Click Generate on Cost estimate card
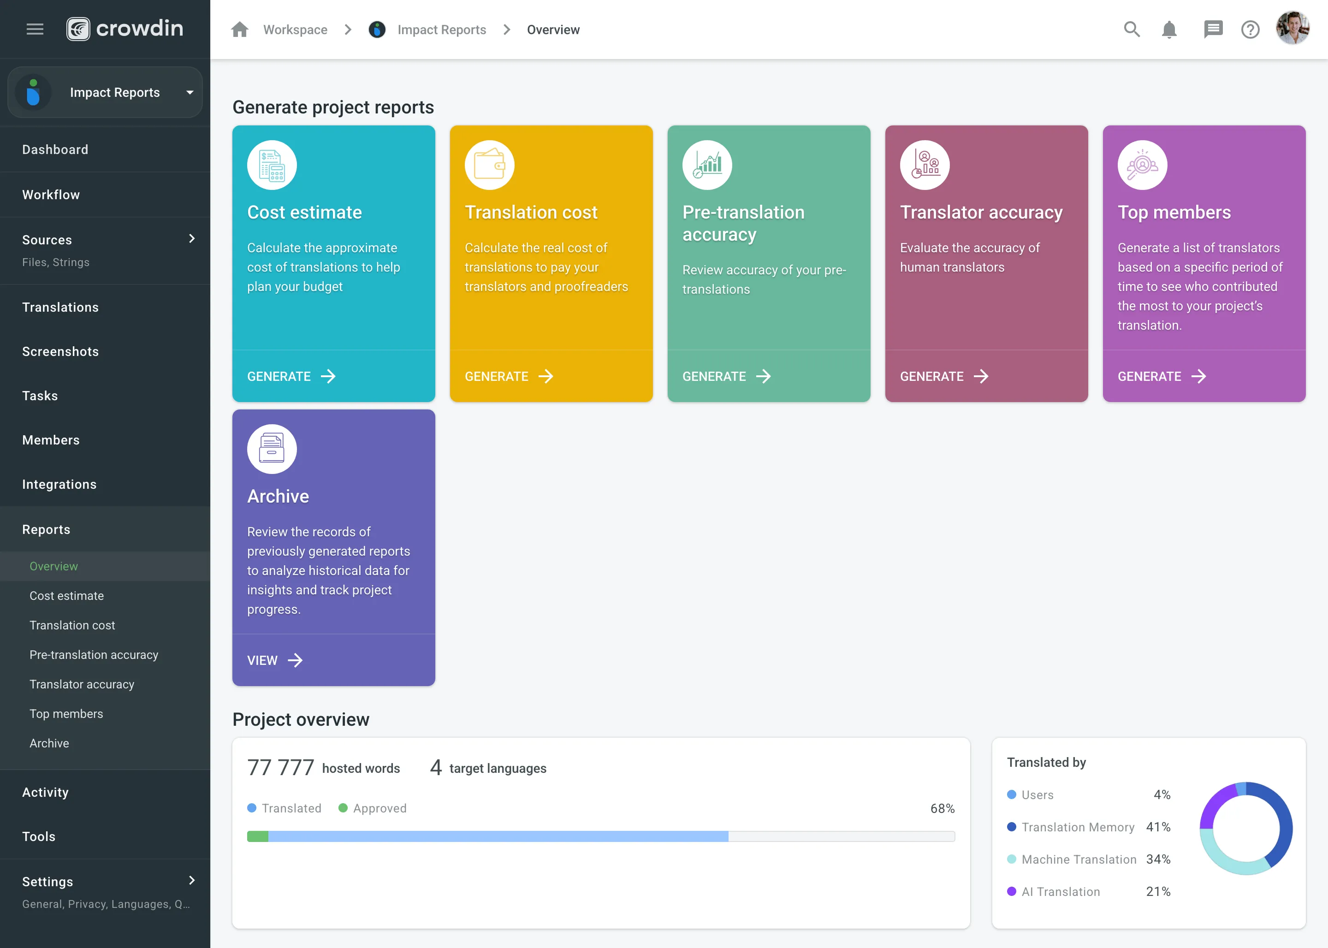Image resolution: width=1328 pixels, height=948 pixels. [x=291, y=375]
